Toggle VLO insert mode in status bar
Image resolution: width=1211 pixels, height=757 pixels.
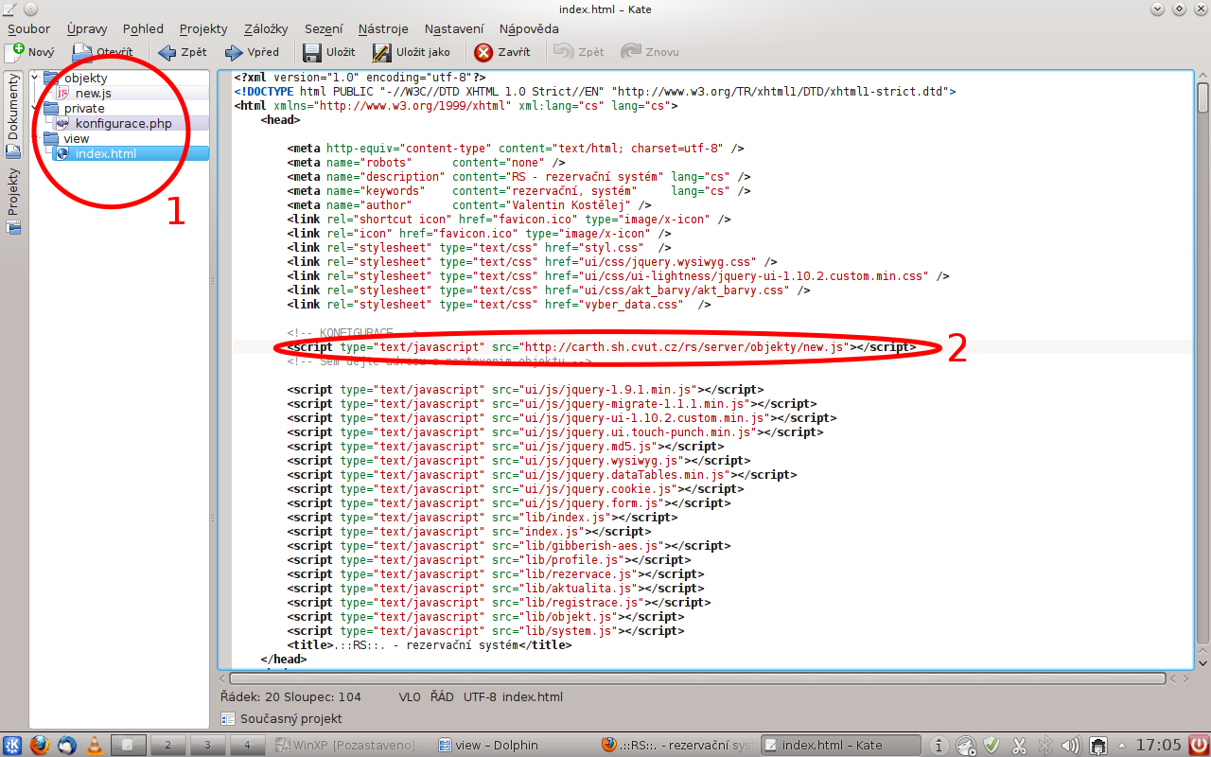(410, 696)
